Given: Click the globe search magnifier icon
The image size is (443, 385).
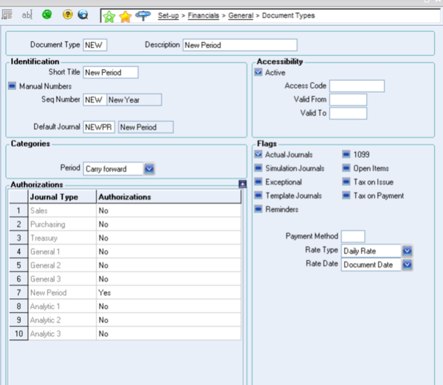Looking at the screenshot, I should pos(83,14).
